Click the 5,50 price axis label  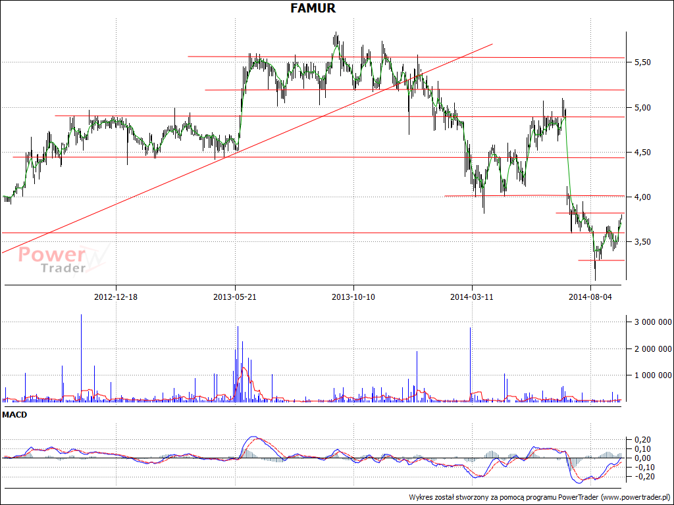pos(642,62)
